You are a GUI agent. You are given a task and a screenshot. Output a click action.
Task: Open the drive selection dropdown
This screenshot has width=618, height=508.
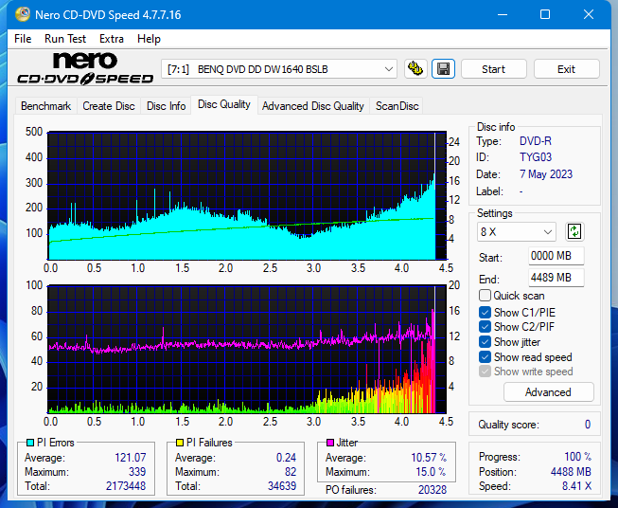click(280, 69)
